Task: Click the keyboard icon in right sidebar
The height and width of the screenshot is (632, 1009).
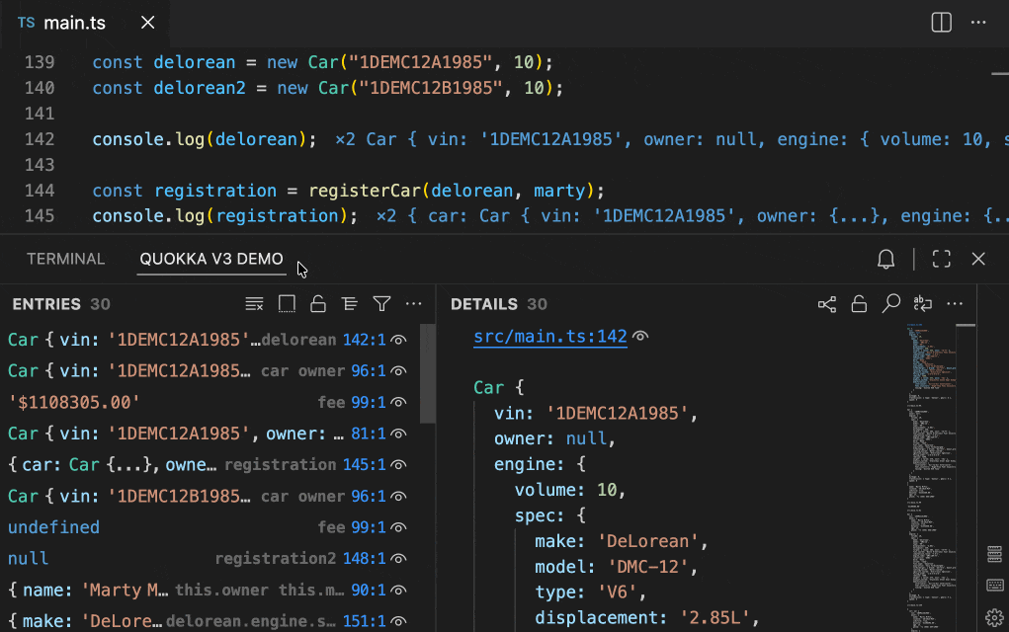Action: click(x=995, y=586)
